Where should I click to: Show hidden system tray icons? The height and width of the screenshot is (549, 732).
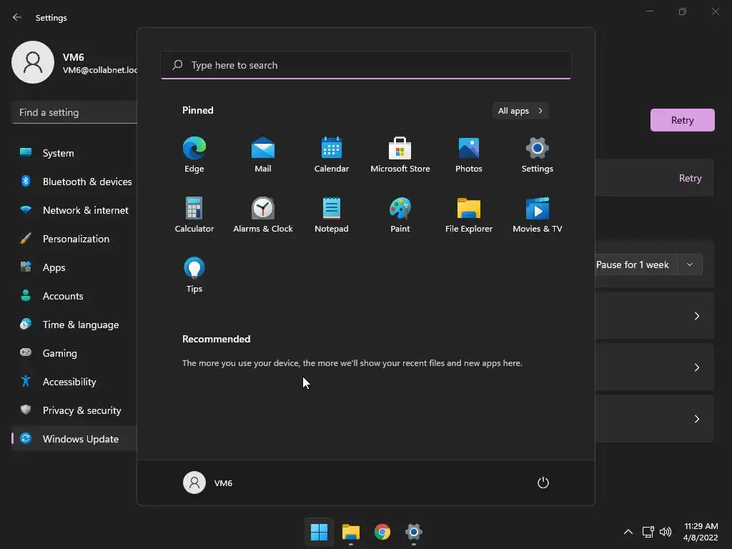click(628, 532)
